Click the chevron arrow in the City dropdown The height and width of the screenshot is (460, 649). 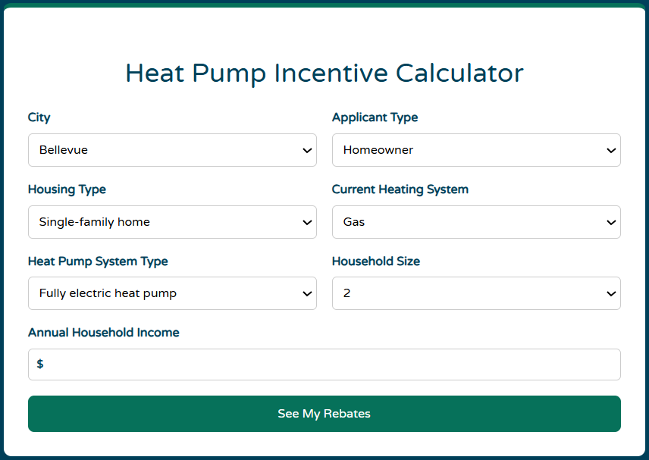click(307, 151)
